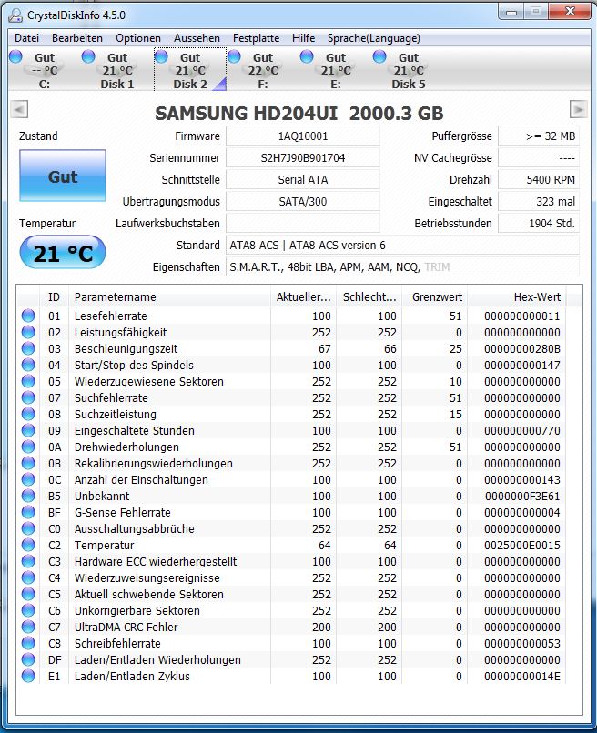Select the Disk 1 tab

coord(117,70)
